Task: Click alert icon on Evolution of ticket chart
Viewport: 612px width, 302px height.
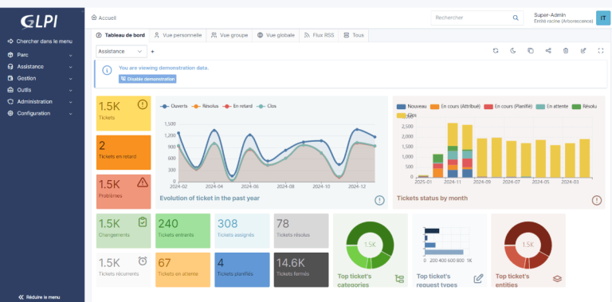Action: (379, 200)
